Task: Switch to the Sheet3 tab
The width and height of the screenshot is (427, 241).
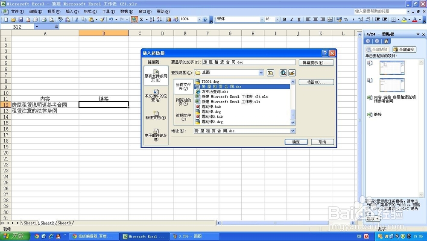Action: pos(64,223)
